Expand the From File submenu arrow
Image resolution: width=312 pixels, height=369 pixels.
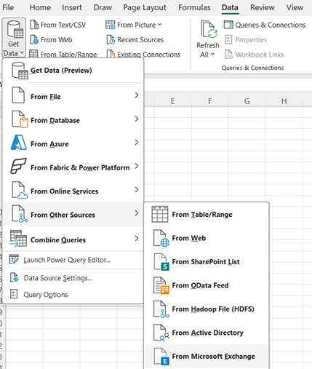tap(137, 95)
